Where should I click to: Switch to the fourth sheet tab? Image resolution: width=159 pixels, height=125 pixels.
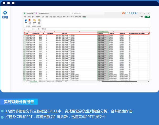click(x=59, y=81)
